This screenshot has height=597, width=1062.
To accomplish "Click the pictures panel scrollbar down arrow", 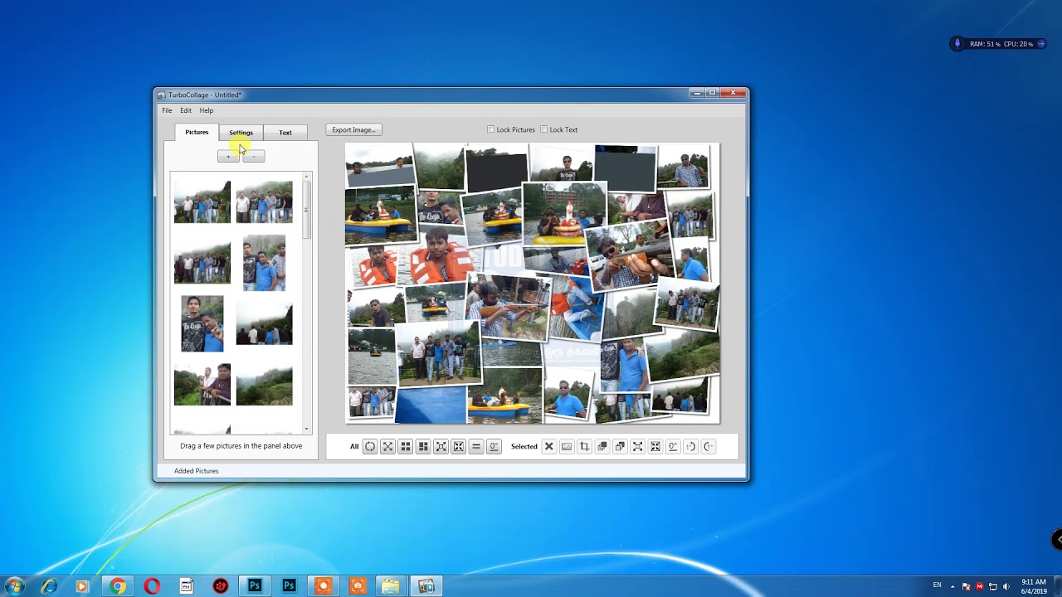I will (307, 430).
